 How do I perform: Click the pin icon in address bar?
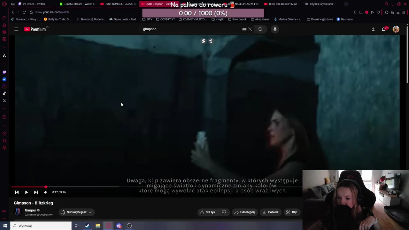coord(355,12)
